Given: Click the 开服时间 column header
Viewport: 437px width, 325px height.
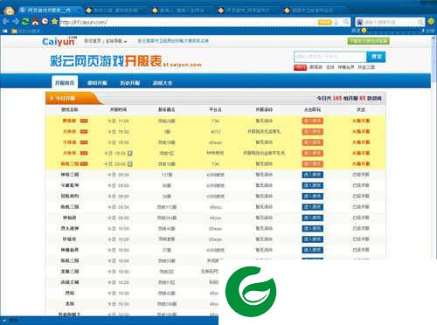Looking at the screenshot, I should (118, 110).
